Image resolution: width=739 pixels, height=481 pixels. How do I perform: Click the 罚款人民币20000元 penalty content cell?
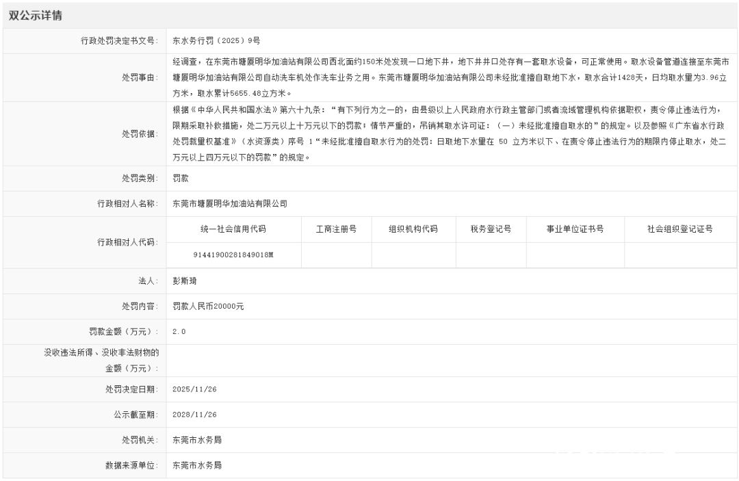coord(207,307)
